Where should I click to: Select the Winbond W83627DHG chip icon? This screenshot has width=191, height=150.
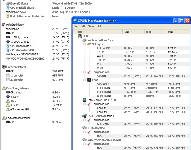[x=84, y=40]
